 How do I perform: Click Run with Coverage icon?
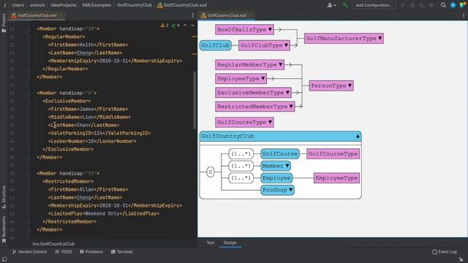pos(422,5)
